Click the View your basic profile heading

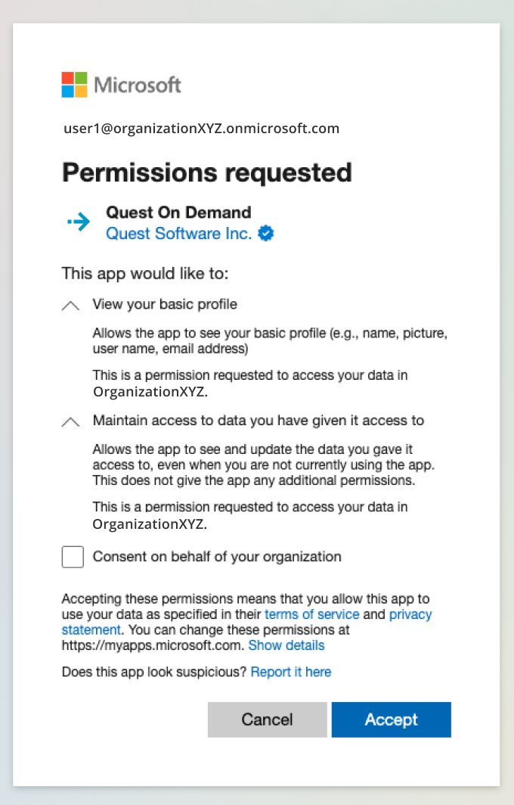tap(165, 304)
